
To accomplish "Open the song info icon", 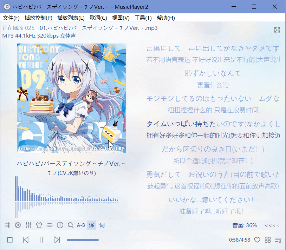I will point(60,225).
